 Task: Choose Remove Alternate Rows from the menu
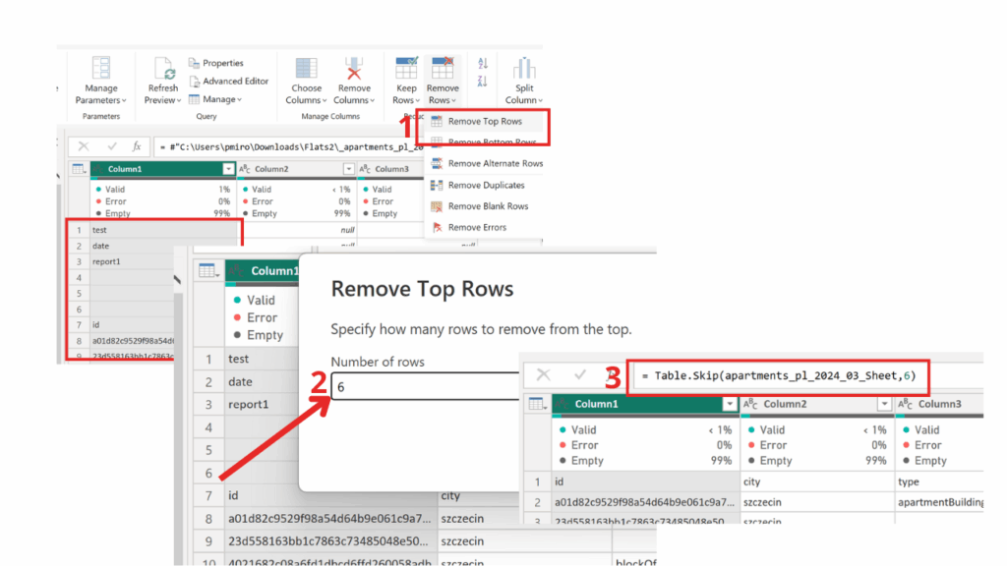(495, 164)
